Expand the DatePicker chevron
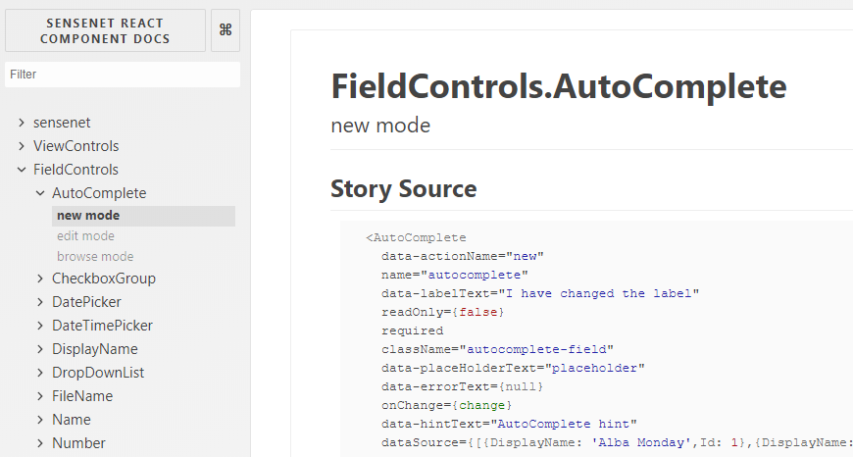This screenshot has width=853, height=457. click(x=40, y=302)
